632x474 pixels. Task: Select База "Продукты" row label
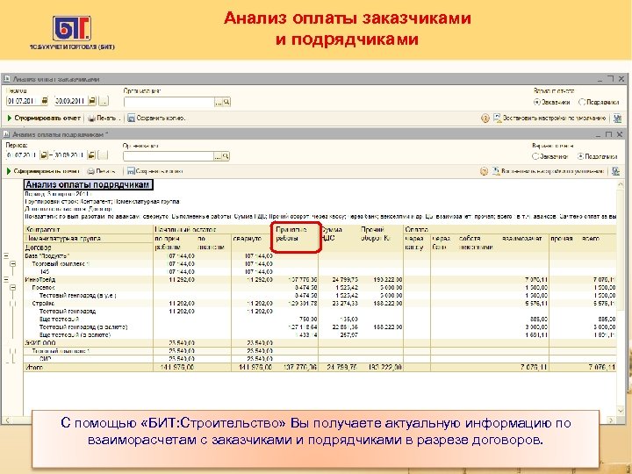tap(47, 255)
